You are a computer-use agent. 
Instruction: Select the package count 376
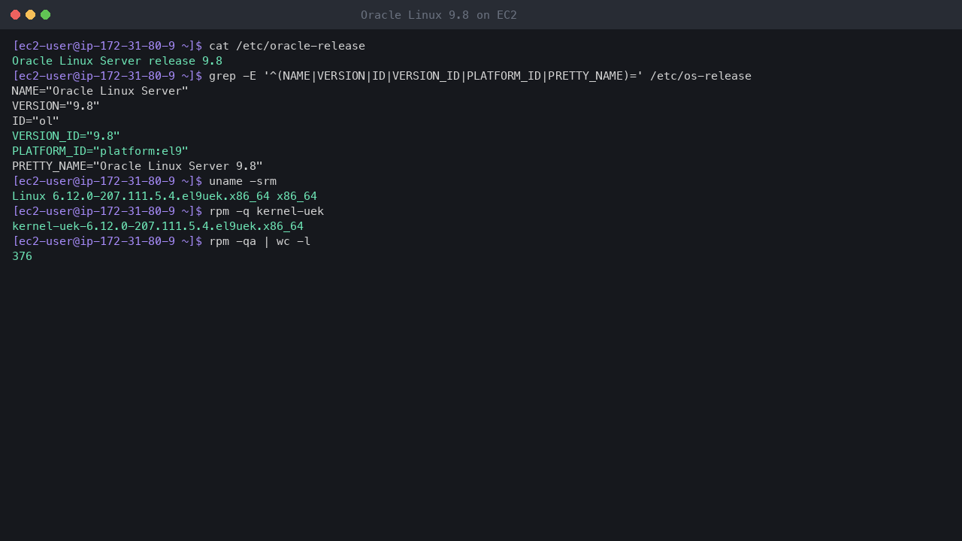click(22, 256)
